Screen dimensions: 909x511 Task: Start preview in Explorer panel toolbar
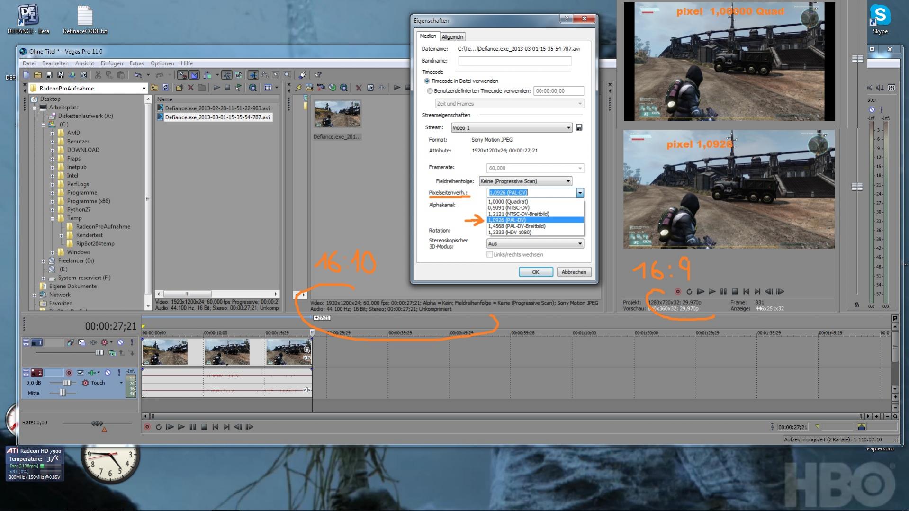pos(216,88)
